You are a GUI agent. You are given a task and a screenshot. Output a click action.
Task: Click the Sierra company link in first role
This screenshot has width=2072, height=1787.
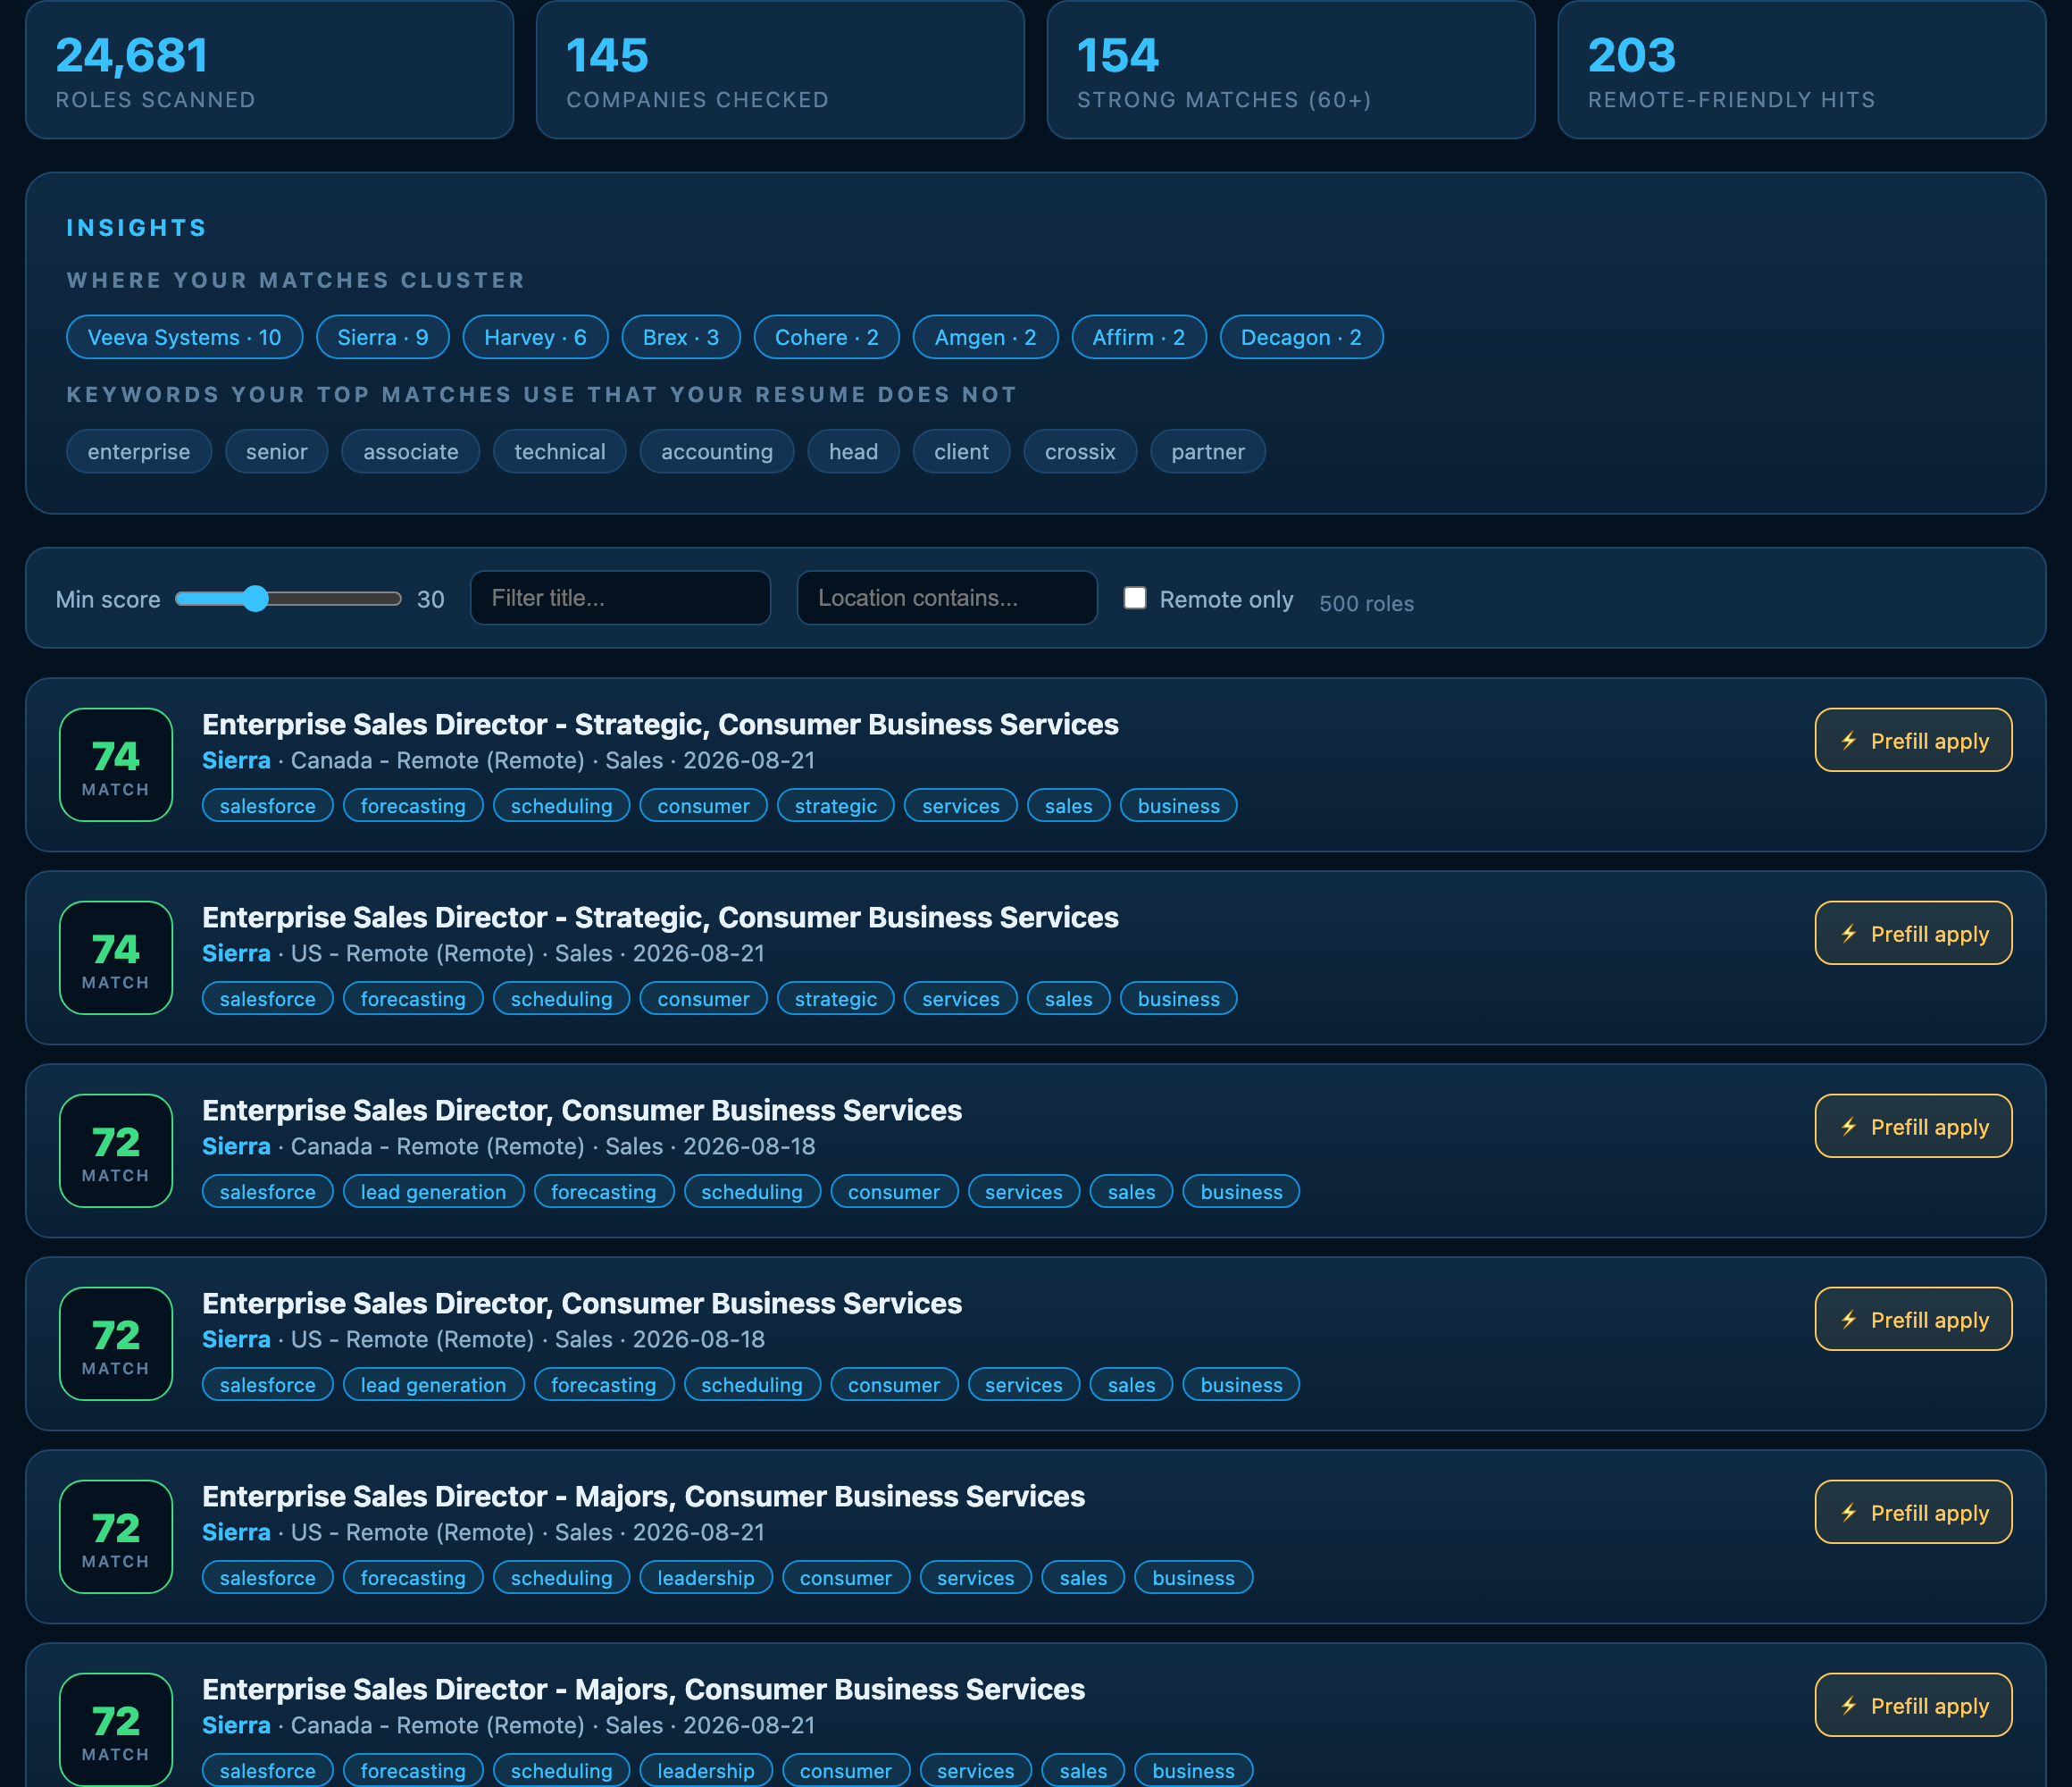[236, 760]
